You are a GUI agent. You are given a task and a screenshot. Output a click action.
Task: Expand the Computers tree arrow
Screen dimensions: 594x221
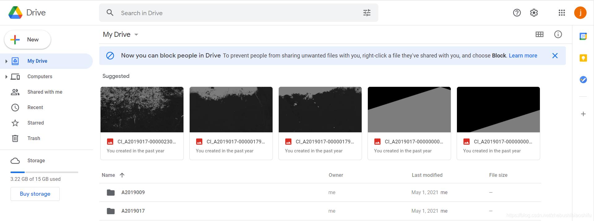click(x=6, y=77)
